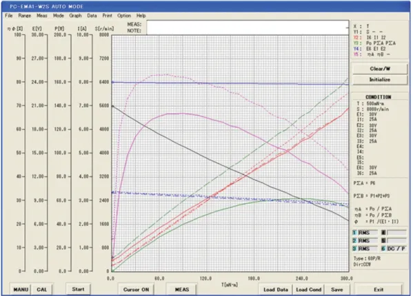
Task: Click the Cursor ON button
Action: (x=137, y=289)
